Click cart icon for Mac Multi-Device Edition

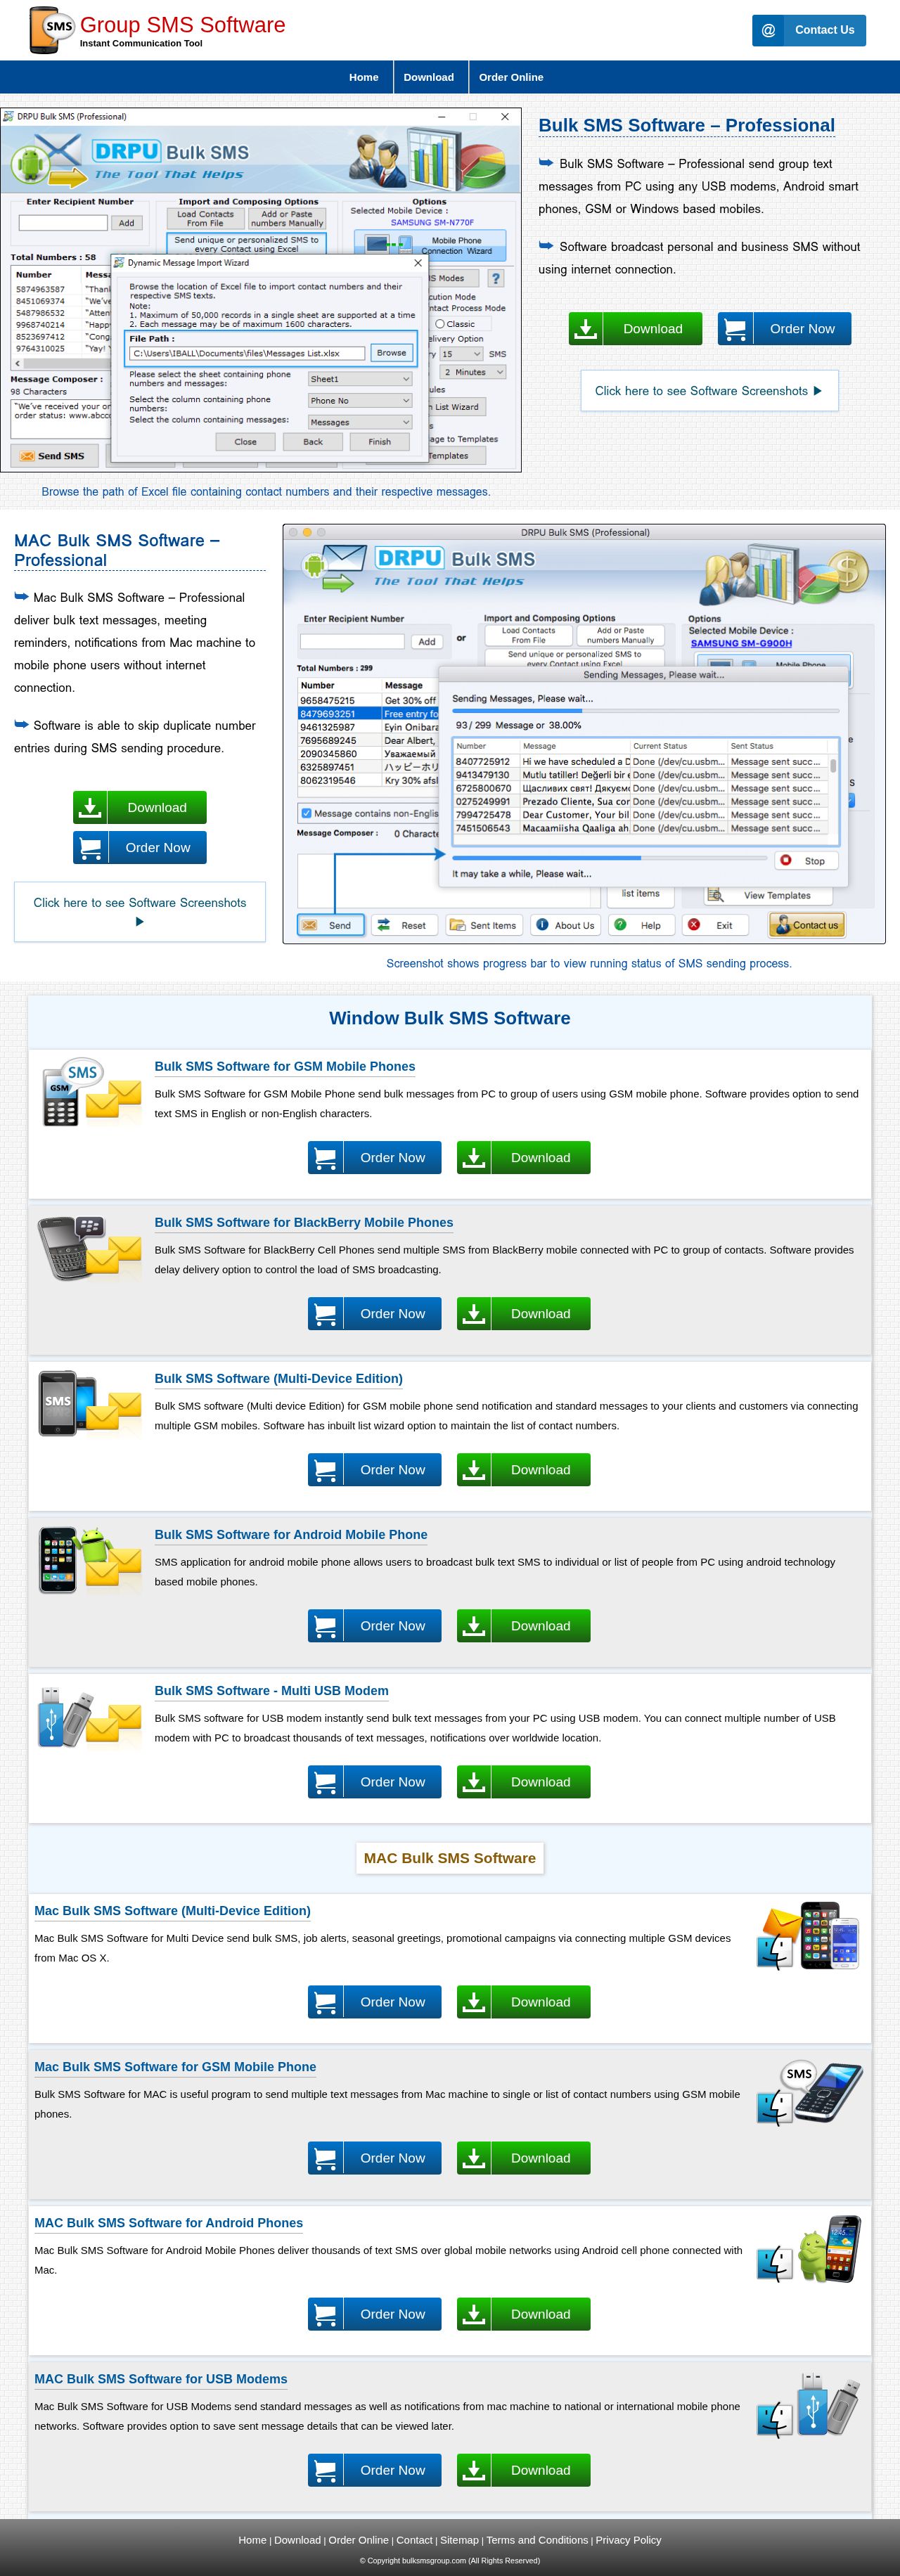pos(325,2002)
